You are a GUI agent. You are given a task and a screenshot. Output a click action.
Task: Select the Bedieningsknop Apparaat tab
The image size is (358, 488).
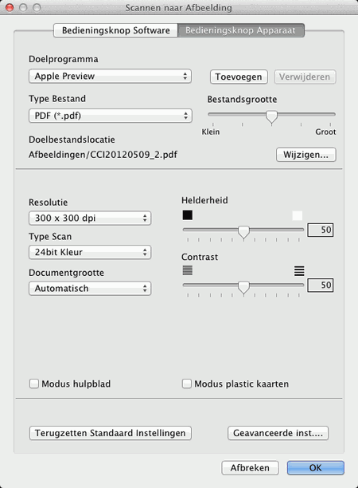(x=241, y=30)
